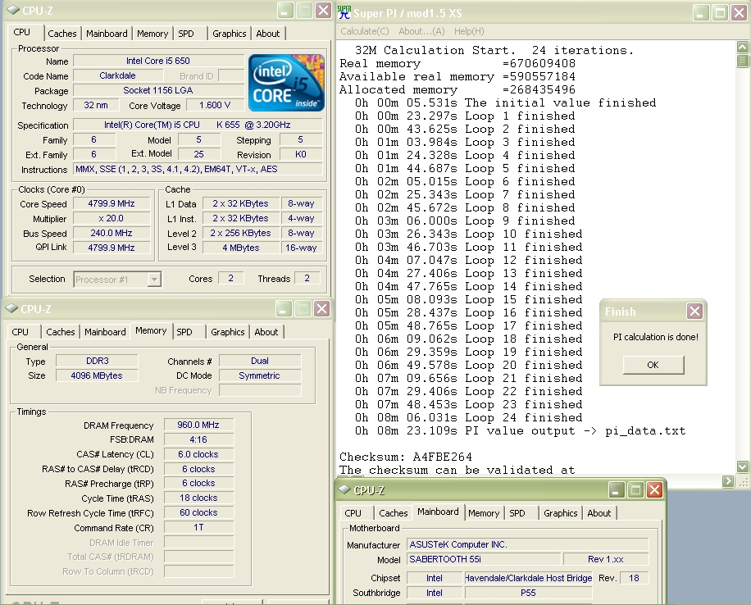Click the Code Name value "Clarkdale"
This screenshot has height=605, width=751.
(x=118, y=75)
